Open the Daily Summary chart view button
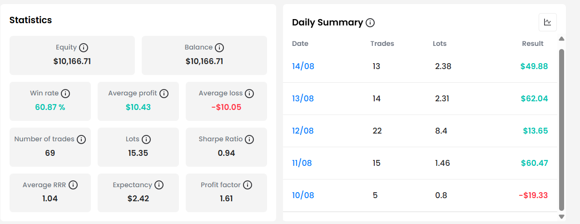The height and width of the screenshot is (224, 580). pos(548,22)
